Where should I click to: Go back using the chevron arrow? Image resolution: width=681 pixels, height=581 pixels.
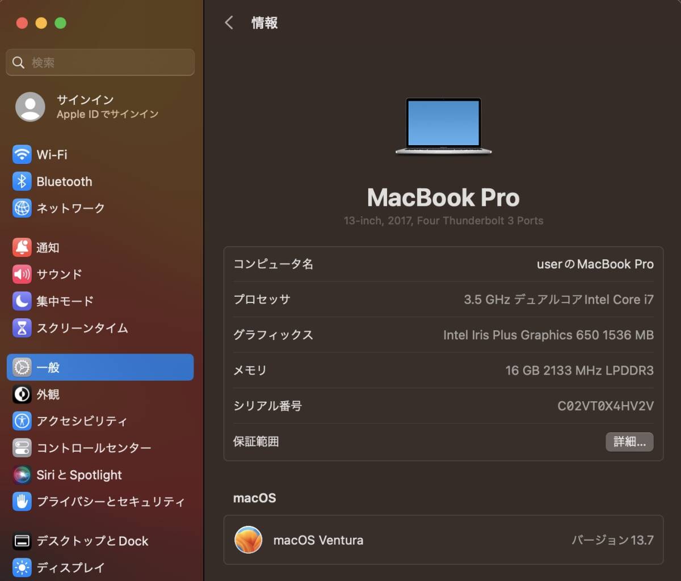229,23
